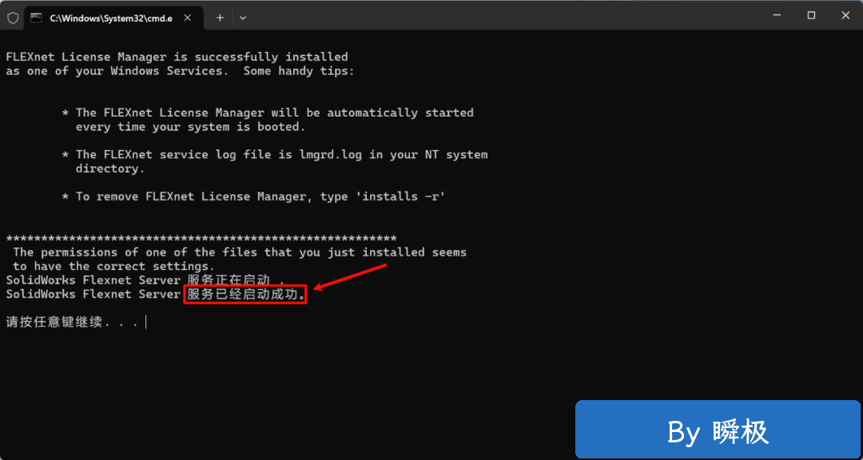Click the cmd icon on the tab
This screenshot has height=460, width=863.
pos(36,17)
